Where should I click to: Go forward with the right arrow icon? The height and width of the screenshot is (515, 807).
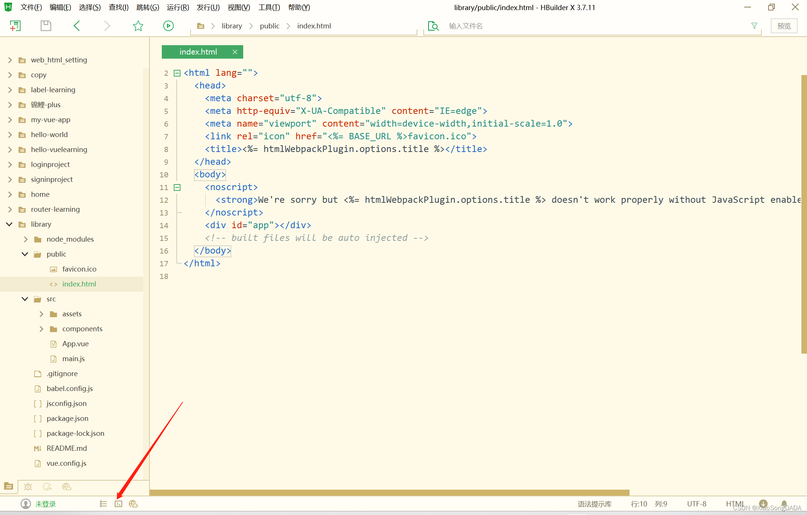coord(107,26)
